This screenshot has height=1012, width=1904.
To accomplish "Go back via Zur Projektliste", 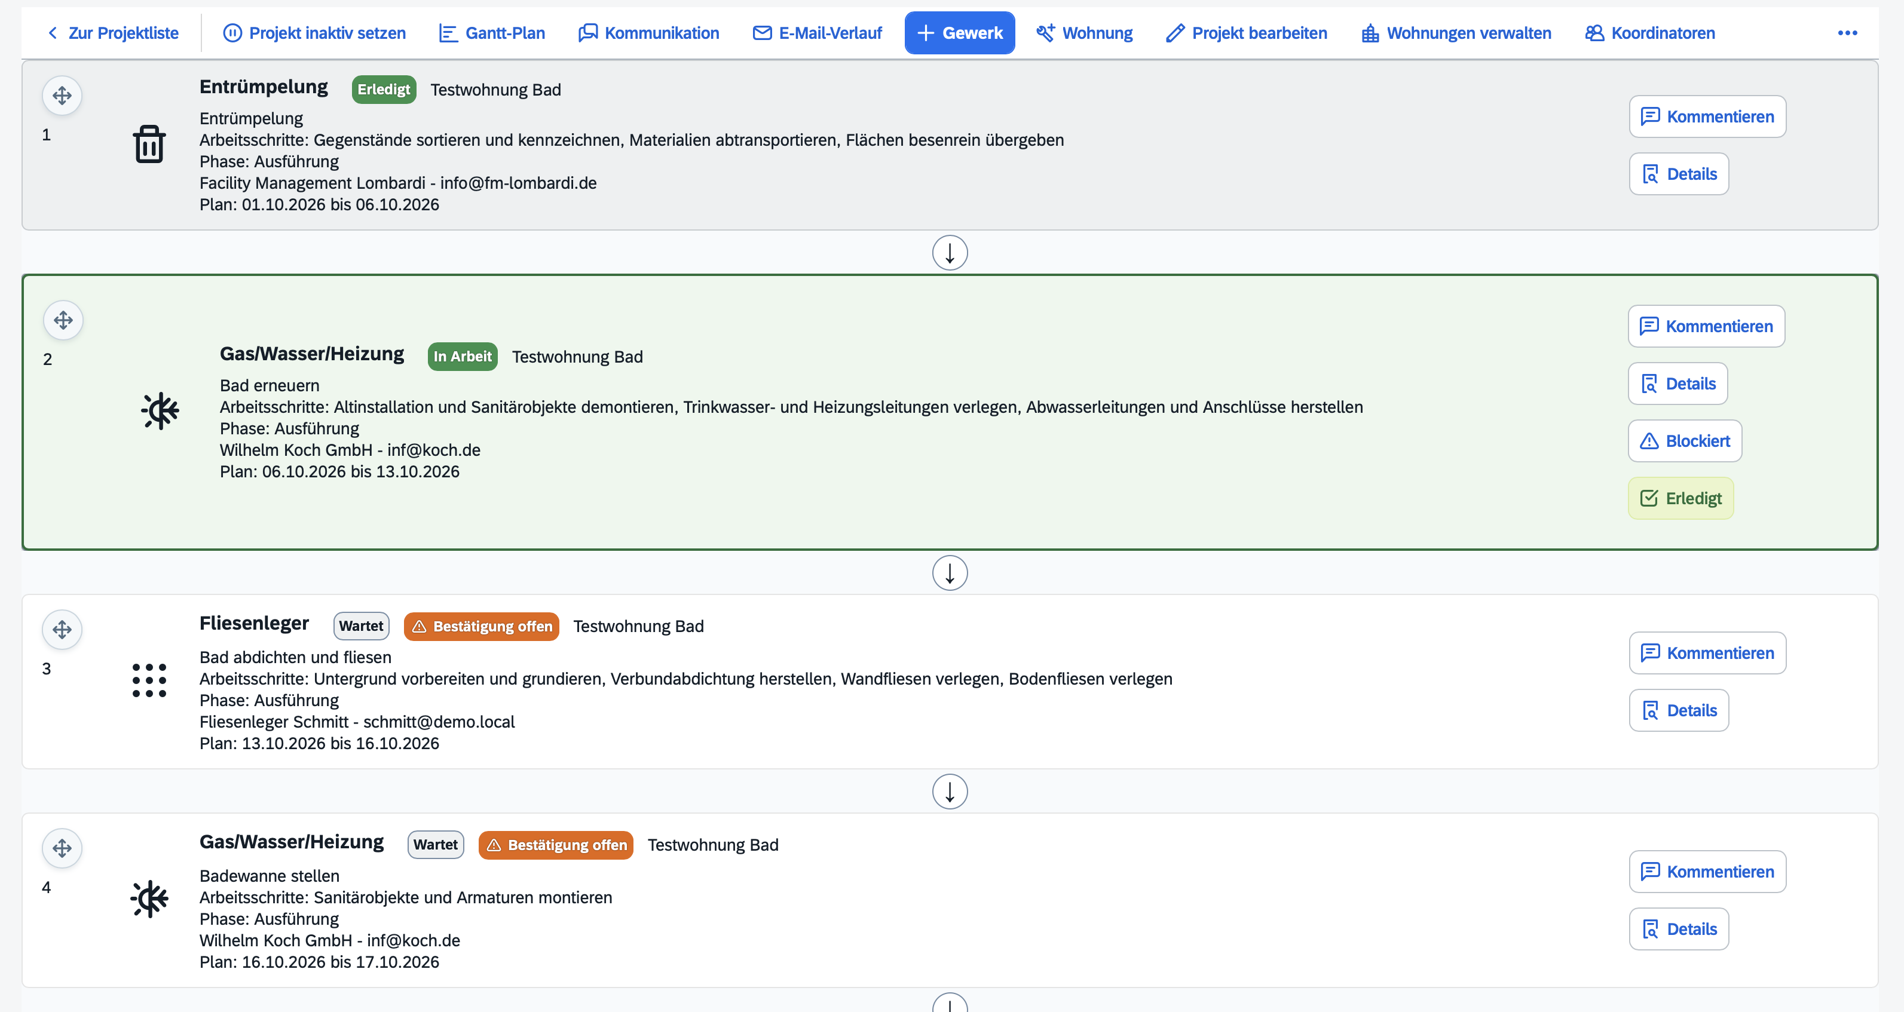I will pos(113,32).
